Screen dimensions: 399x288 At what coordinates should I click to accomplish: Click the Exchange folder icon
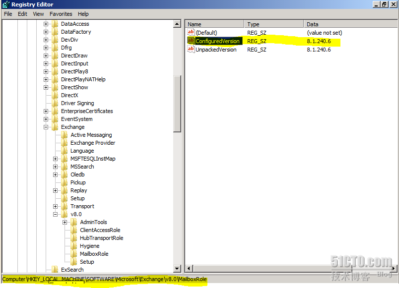(x=55, y=127)
